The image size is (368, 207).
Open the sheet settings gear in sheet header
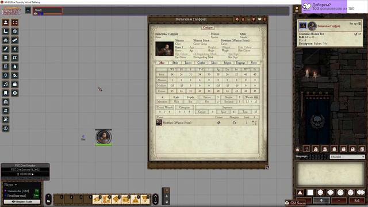(x=237, y=19)
